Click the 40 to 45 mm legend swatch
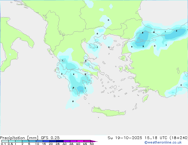 [80, 141]
